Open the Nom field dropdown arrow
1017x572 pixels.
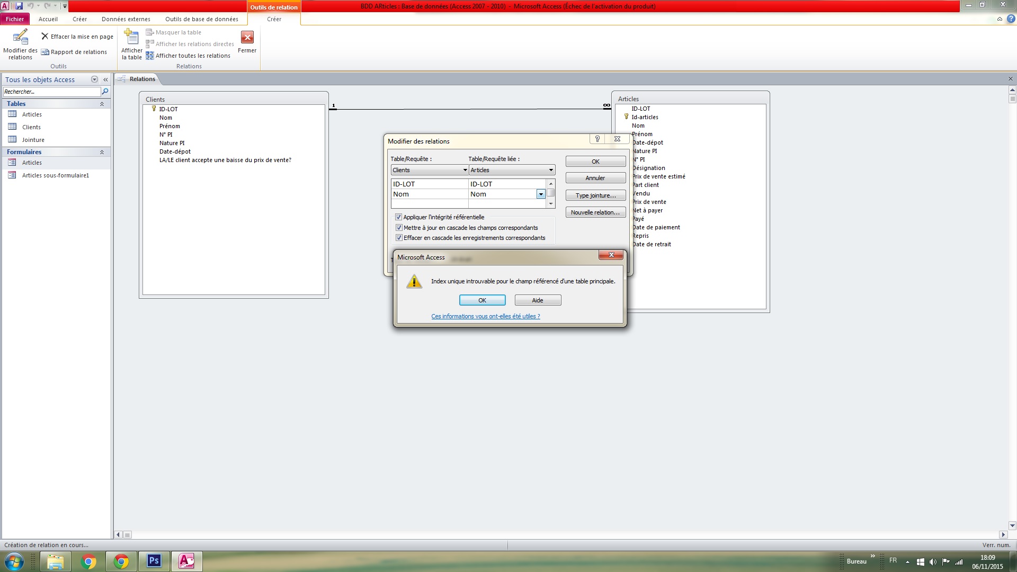pyautogui.click(x=541, y=194)
